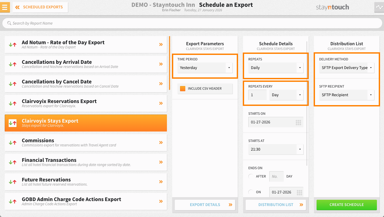Open chevron for Cancellations by Arrival Date
Viewport: 384px width, 217px height.
click(161, 64)
